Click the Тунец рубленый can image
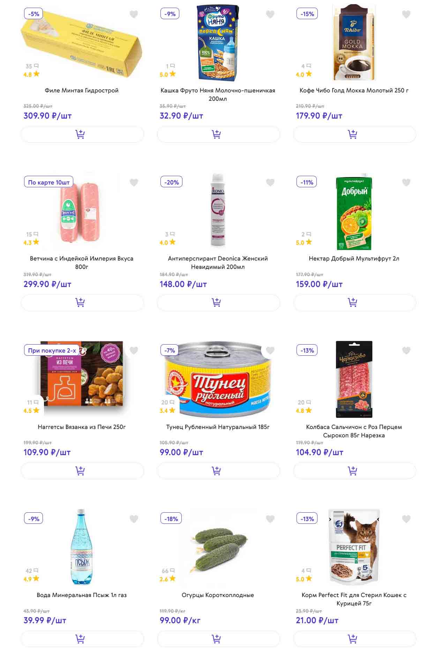Screen dimensions: 427x656 (x=218, y=380)
